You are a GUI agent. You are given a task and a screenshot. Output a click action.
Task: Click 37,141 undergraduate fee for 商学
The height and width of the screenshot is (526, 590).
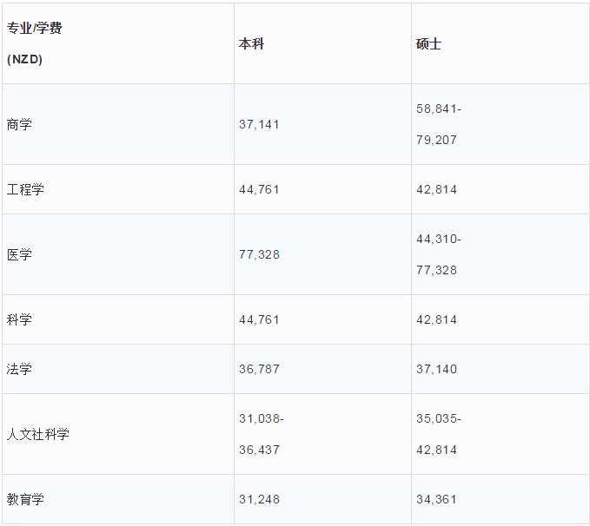(x=259, y=124)
